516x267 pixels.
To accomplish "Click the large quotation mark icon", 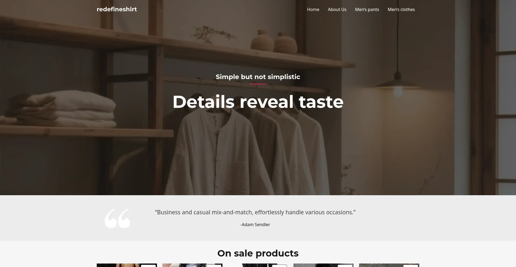I will 117,218.
